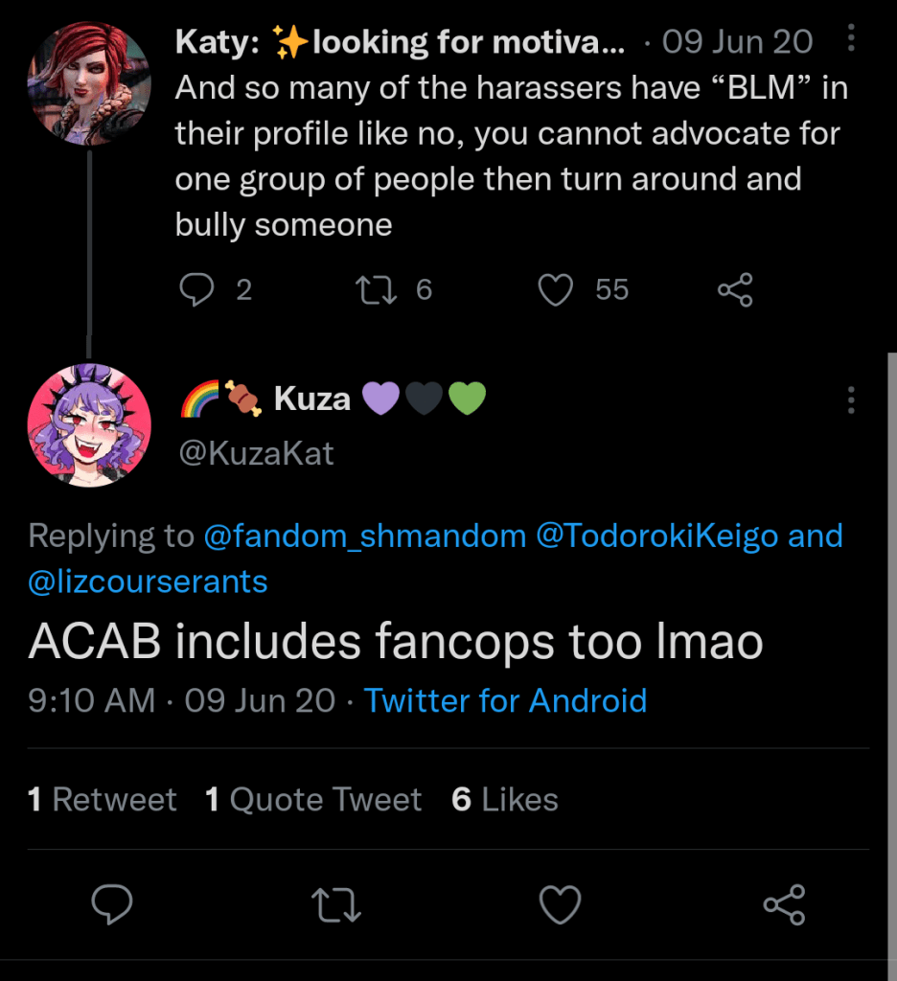Open the @KuzaKat handle profile
Image resolution: width=897 pixels, height=981 pixels.
(256, 453)
